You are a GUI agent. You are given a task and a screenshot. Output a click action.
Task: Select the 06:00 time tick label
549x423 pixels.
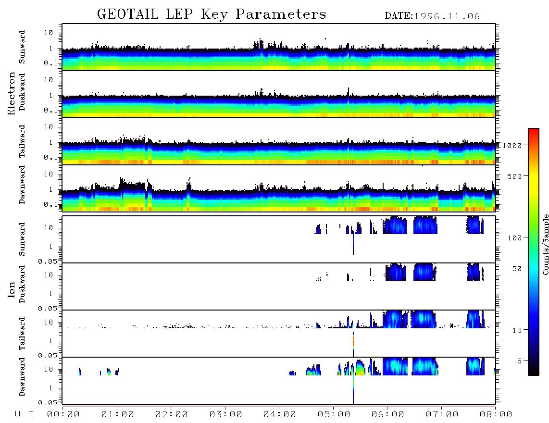click(388, 415)
